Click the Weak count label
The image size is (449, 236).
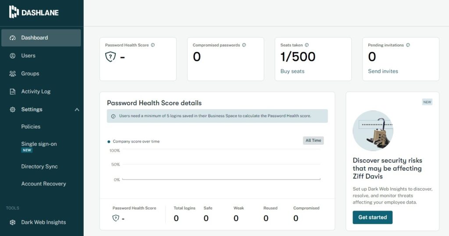click(239, 208)
